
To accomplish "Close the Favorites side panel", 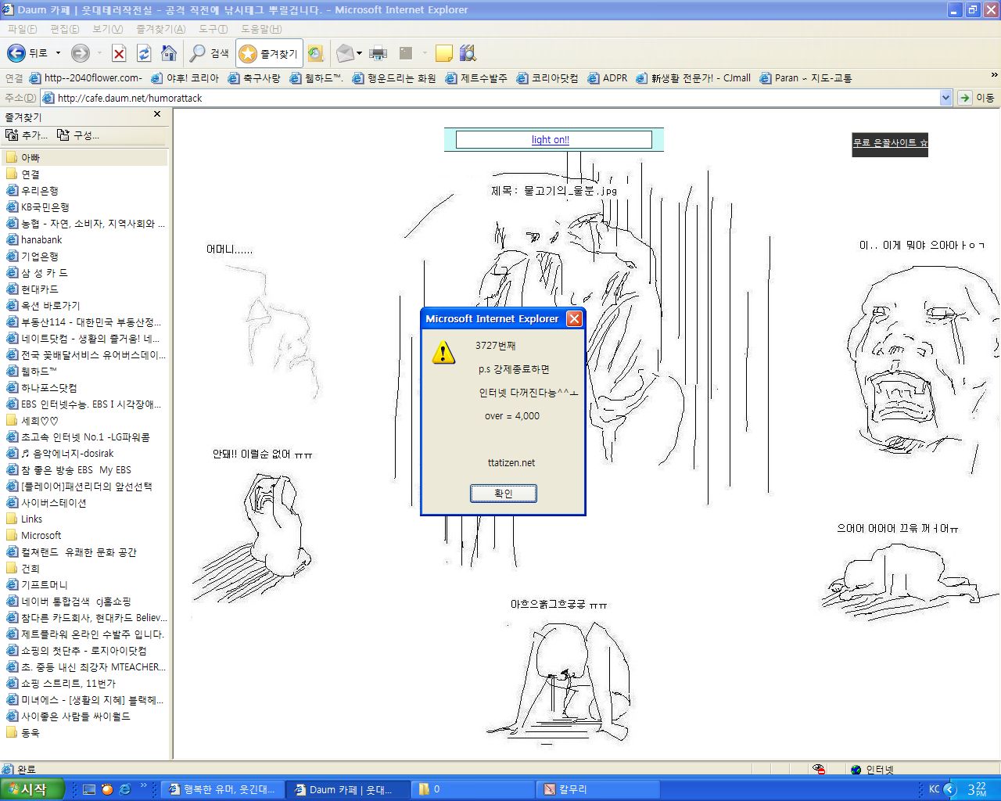I will [x=157, y=114].
